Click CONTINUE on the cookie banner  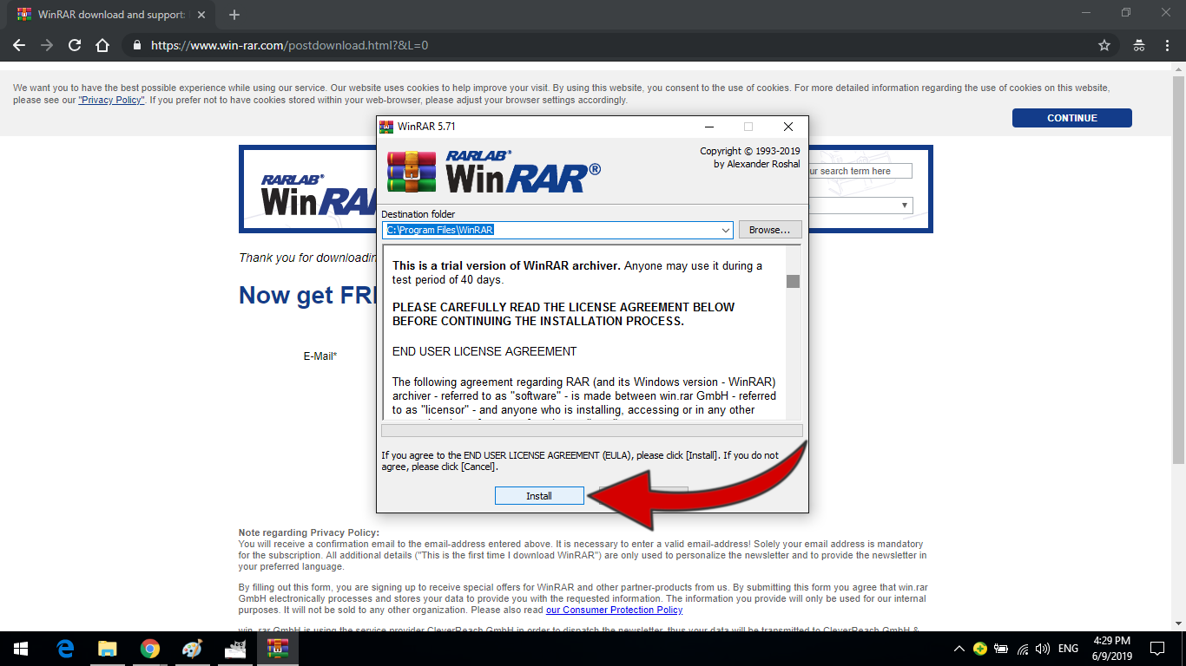click(x=1071, y=118)
